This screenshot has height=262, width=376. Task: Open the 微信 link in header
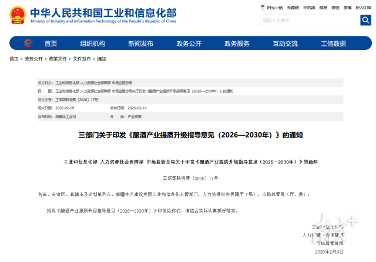click(335, 8)
